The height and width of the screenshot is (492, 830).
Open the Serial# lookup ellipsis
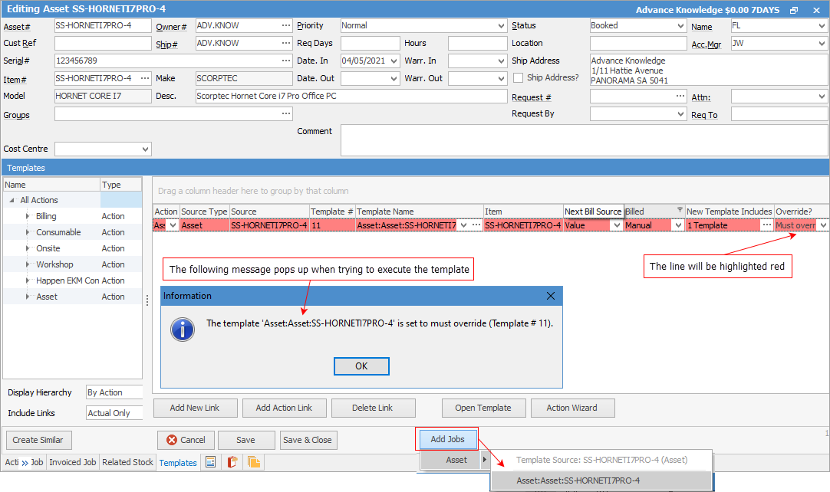pyautogui.click(x=286, y=61)
